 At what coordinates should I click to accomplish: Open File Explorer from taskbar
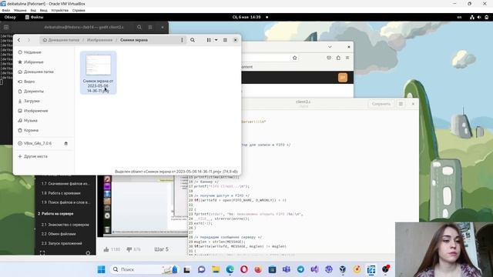click(x=216, y=269)
